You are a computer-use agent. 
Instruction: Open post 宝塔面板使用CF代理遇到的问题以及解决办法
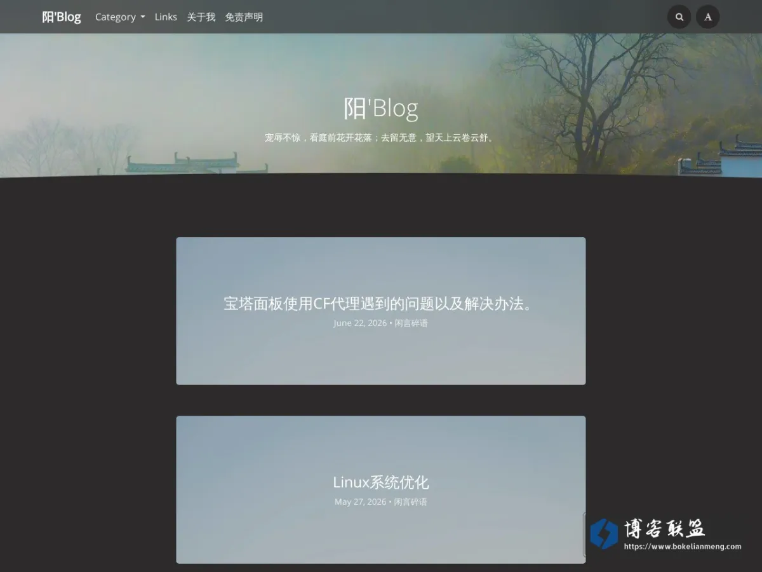tap(381, 303)
